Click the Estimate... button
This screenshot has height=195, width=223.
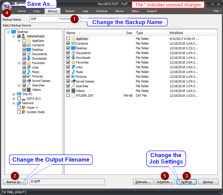[x=143, y=182]
